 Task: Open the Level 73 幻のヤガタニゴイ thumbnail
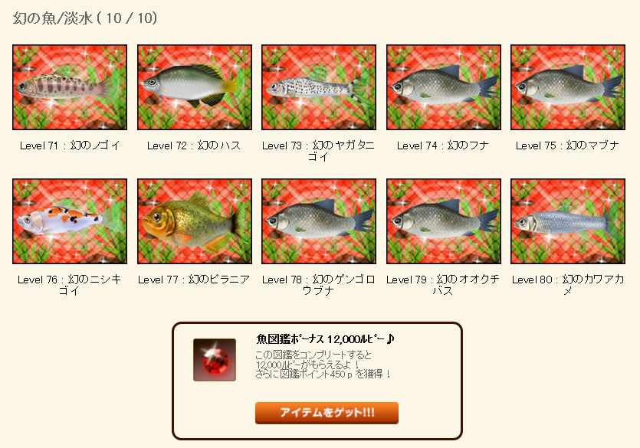coord(319,87)
